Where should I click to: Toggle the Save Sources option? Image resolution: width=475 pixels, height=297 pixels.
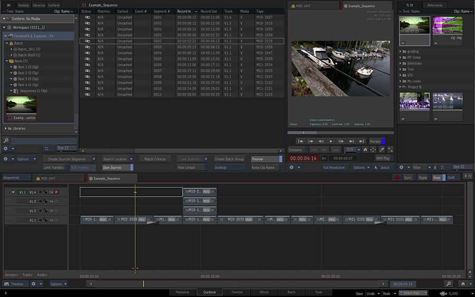pyautogui.click(x=117, y=167)
